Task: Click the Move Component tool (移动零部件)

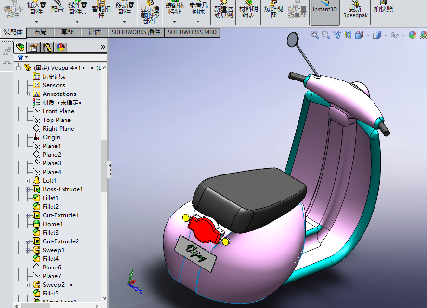Action: tap(125, 8)
